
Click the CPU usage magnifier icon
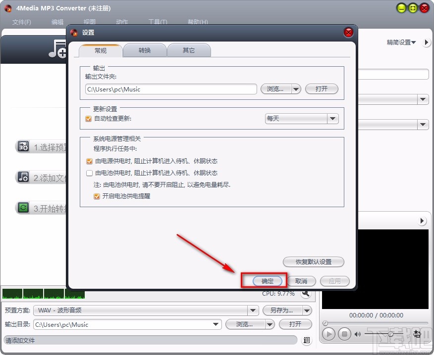pos(306,293)
